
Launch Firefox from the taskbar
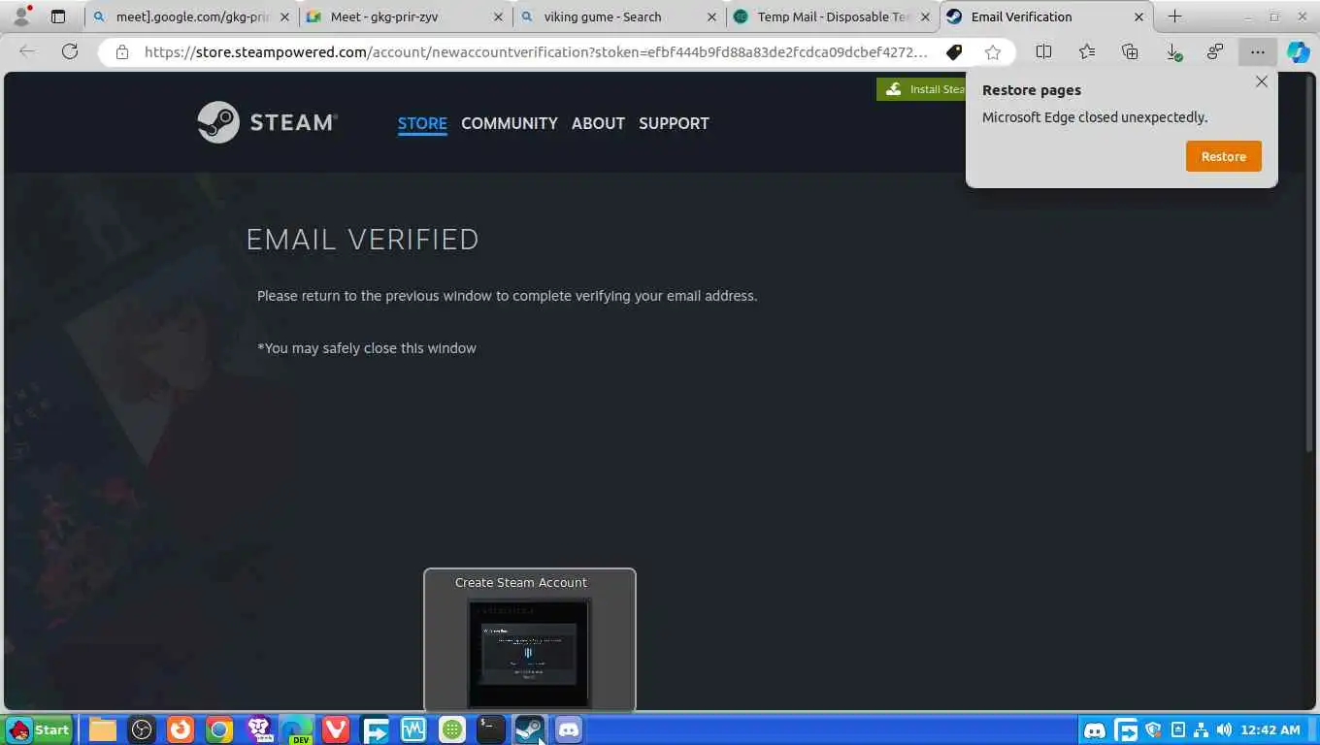[x=181, y=729]
